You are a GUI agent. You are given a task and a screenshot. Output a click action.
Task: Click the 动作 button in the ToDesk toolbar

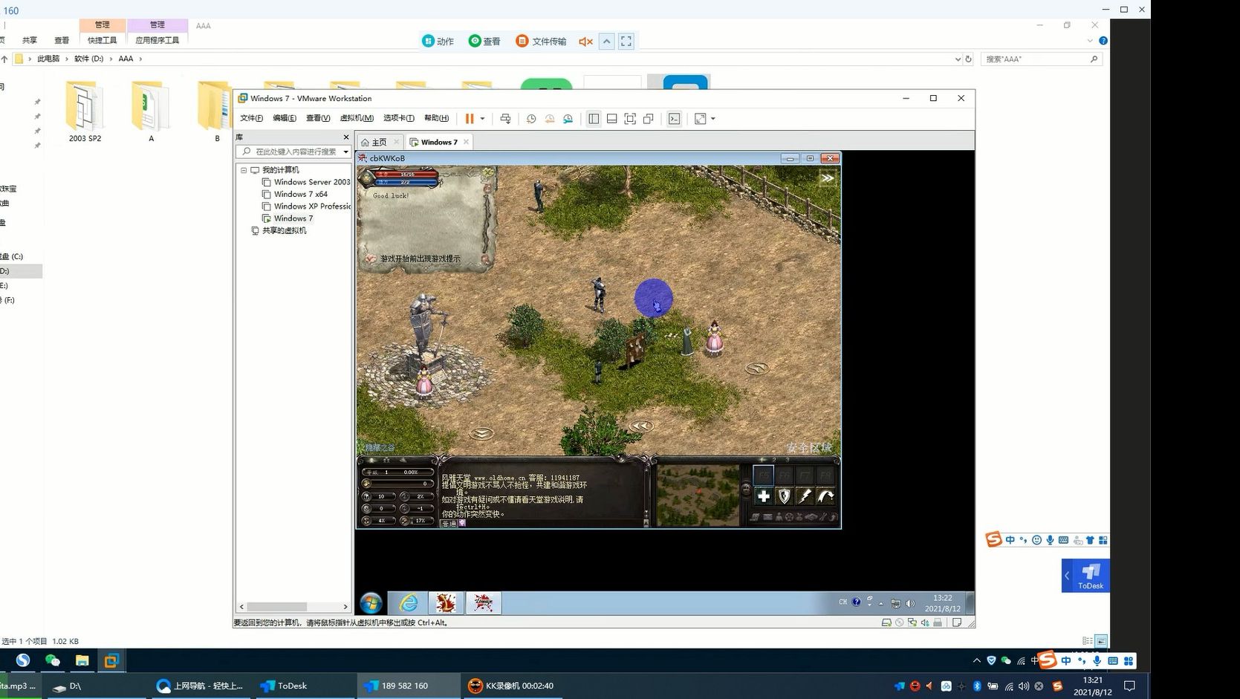point(438,42)
